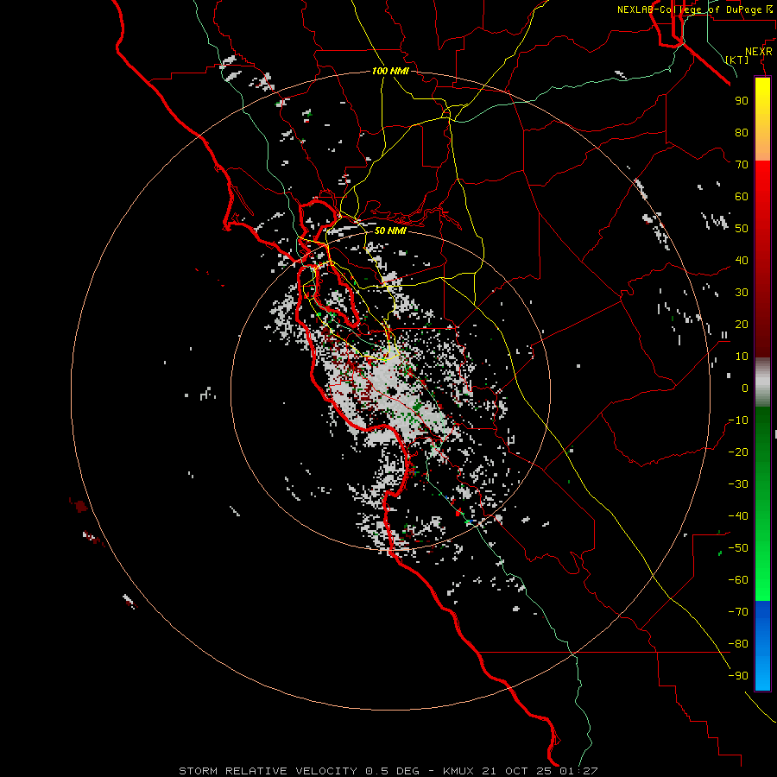Select the -80 value on velocity scale
This screenshot has width=777, height=777.
click(738, 644)
